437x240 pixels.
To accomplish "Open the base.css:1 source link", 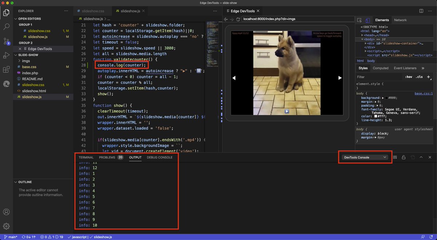I will click(x=424, y=94).
